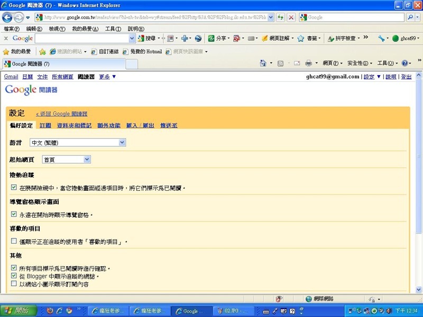
Task: Toggle the scroll tracking mark-as-read checkbox
Action: pyautogui.click(x=14, y=187)
